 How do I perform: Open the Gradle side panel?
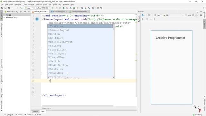(204, 15)
